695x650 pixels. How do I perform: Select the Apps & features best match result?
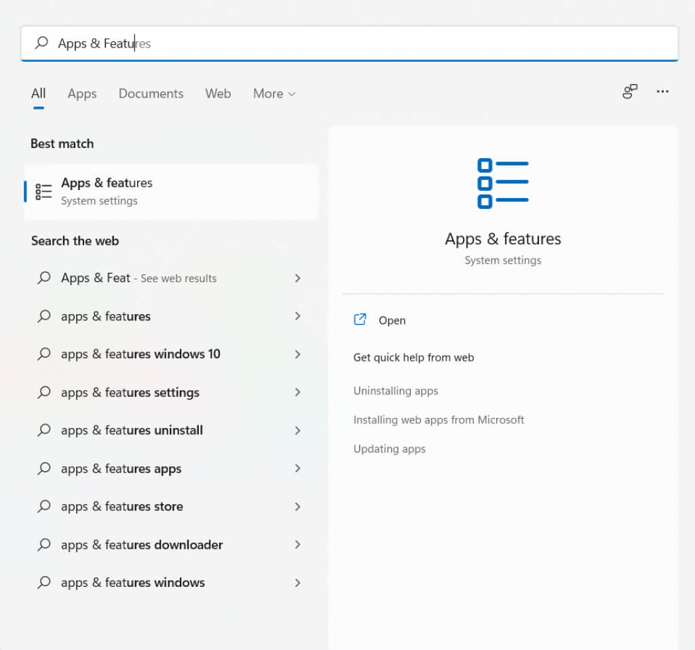[171, 191]
